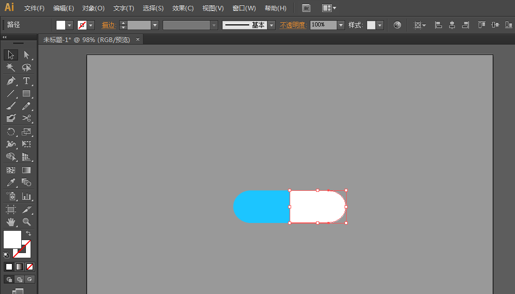Select the Eyedropper tool
This screenshot has width=515, height=294.
[x=11, y=183]
